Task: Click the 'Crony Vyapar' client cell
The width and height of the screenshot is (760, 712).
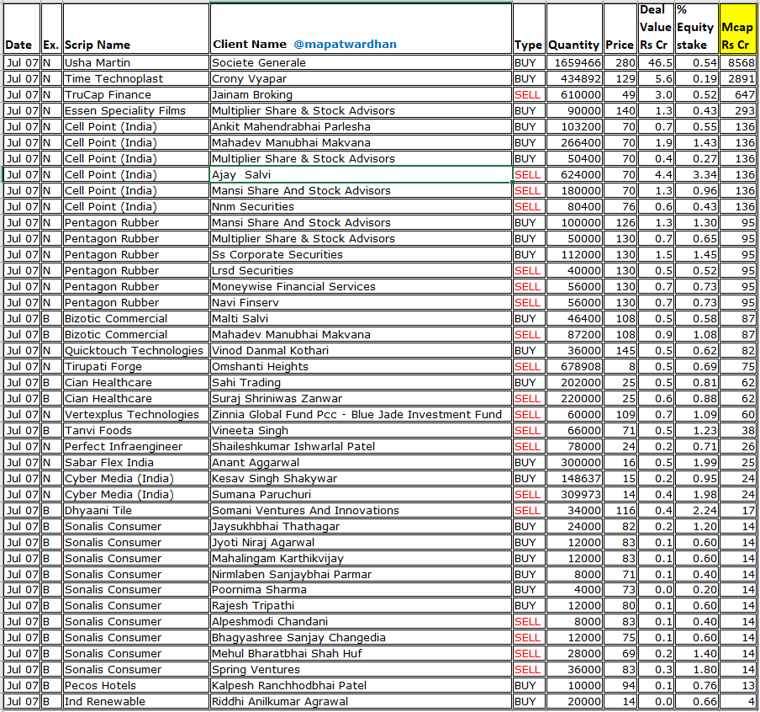Action: [361, 78]
